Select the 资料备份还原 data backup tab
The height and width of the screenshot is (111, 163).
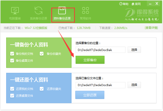click(x=62, y=14)
